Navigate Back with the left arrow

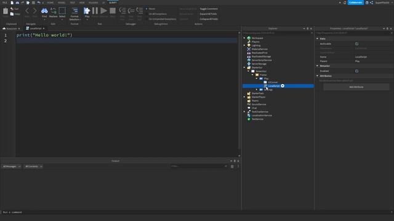pos(27,11)
